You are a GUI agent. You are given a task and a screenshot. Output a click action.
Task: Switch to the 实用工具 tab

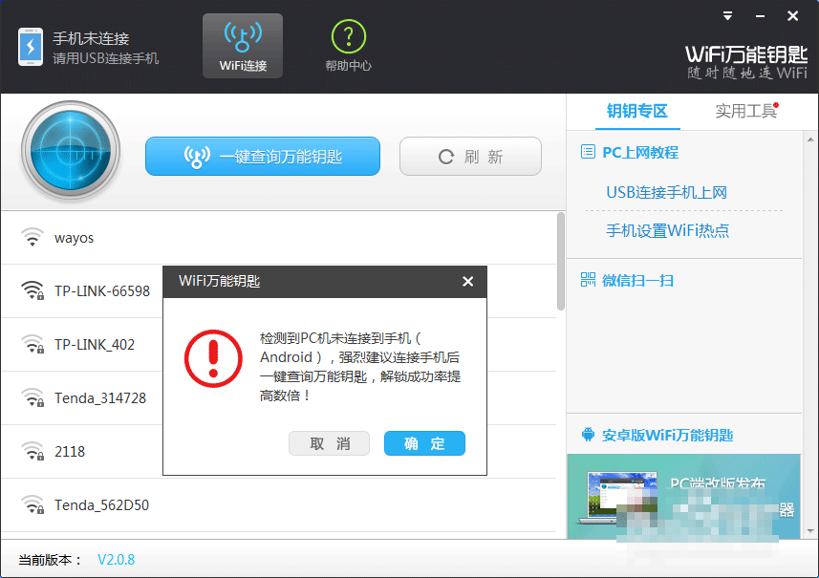746,110
